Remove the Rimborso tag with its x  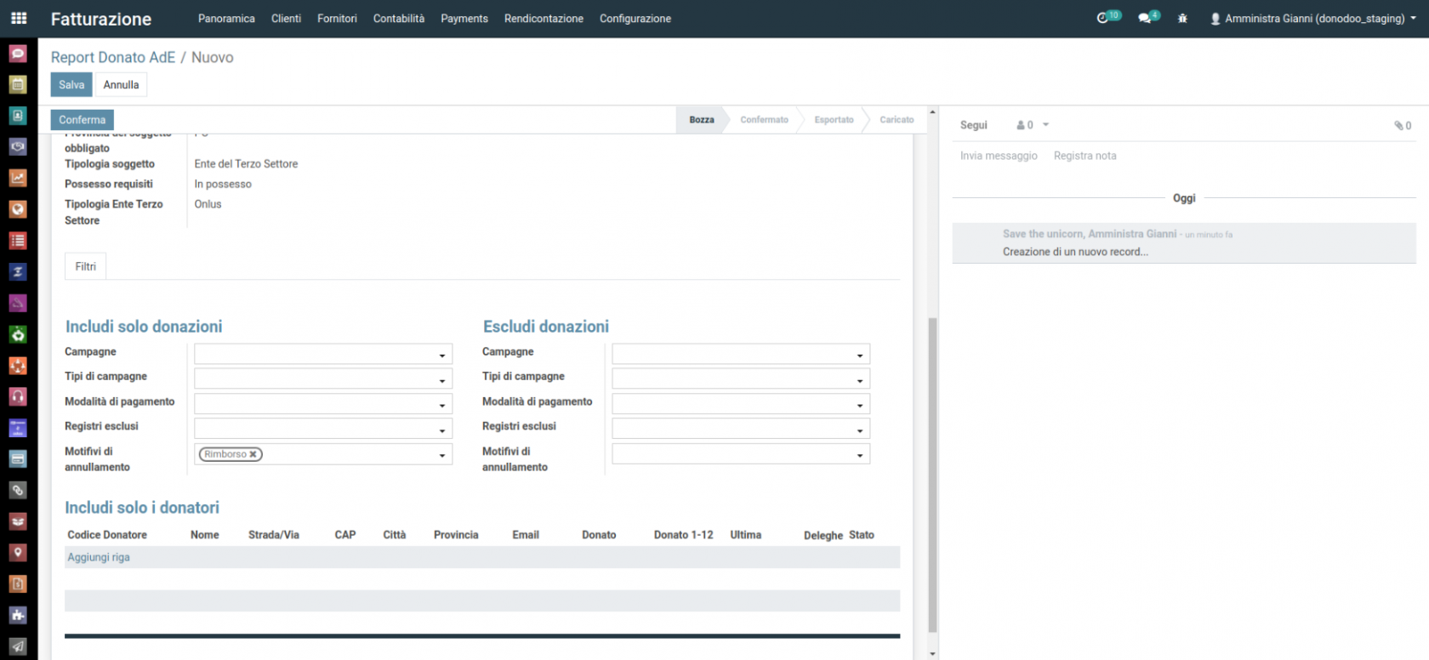pyautogui.click(x=253, y=454)
